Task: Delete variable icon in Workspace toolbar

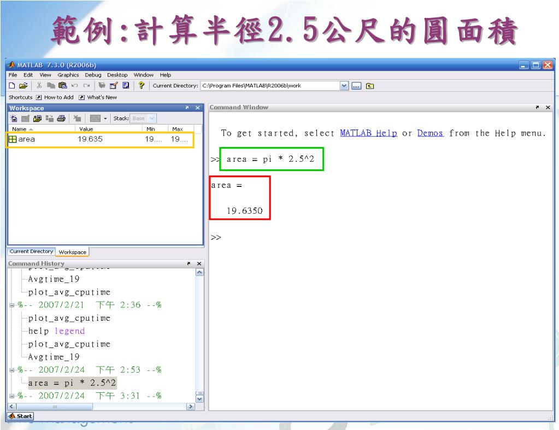Action: pyautogui.click(x=77, y=119)
